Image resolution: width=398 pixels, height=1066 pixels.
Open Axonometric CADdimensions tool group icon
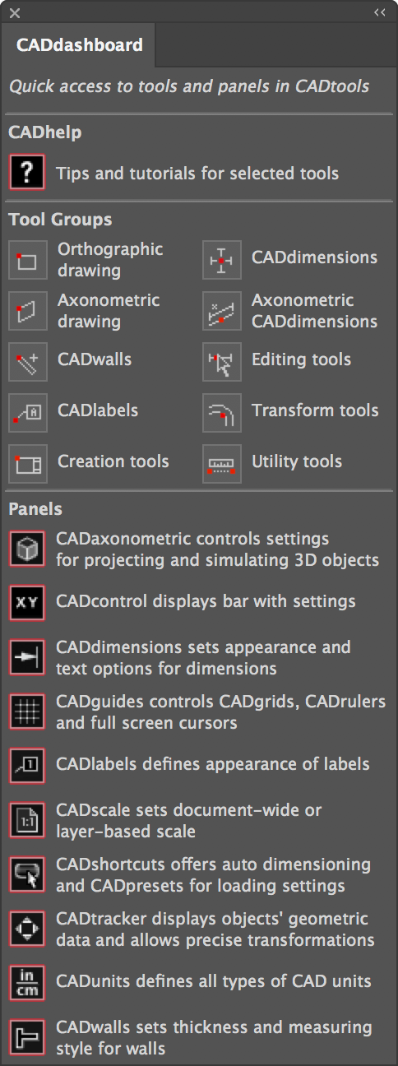click(x=222, y=311)
